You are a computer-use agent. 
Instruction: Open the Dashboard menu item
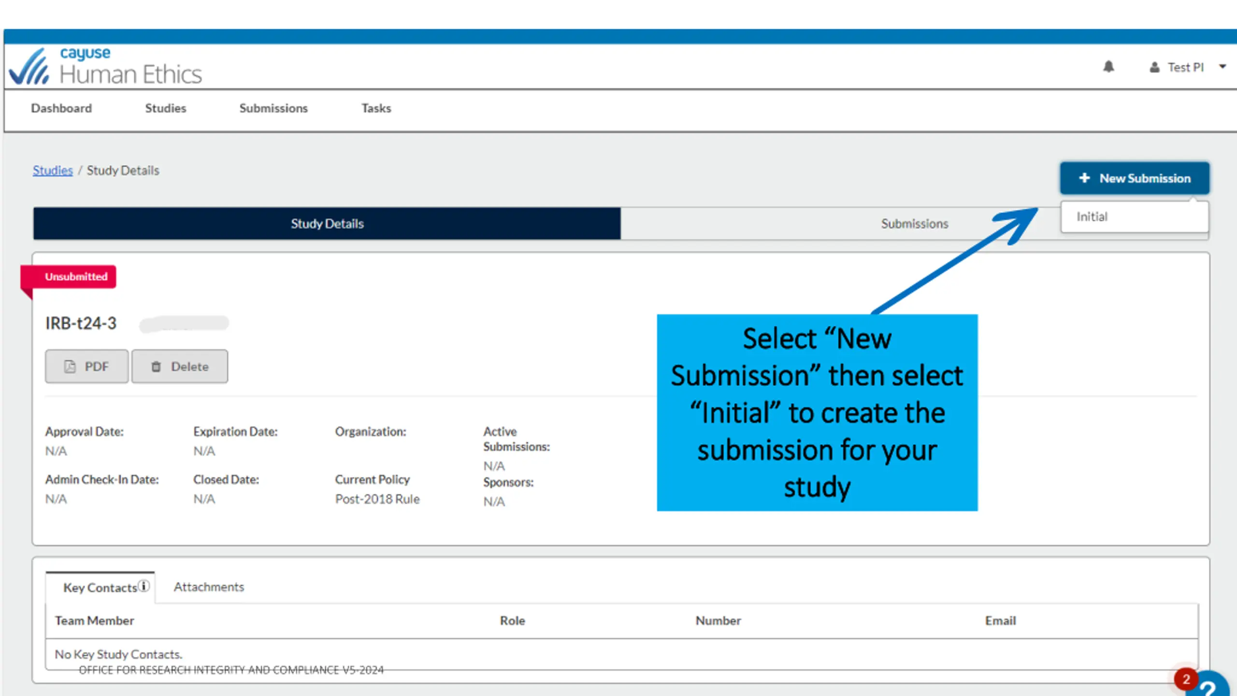[61, 108]
